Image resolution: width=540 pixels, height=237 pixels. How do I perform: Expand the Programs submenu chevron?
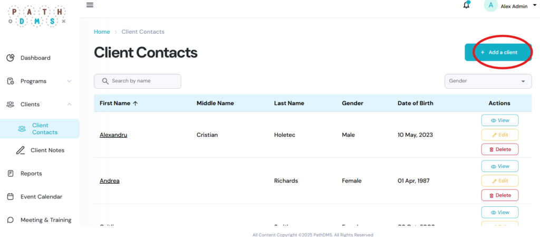point(69,81)
